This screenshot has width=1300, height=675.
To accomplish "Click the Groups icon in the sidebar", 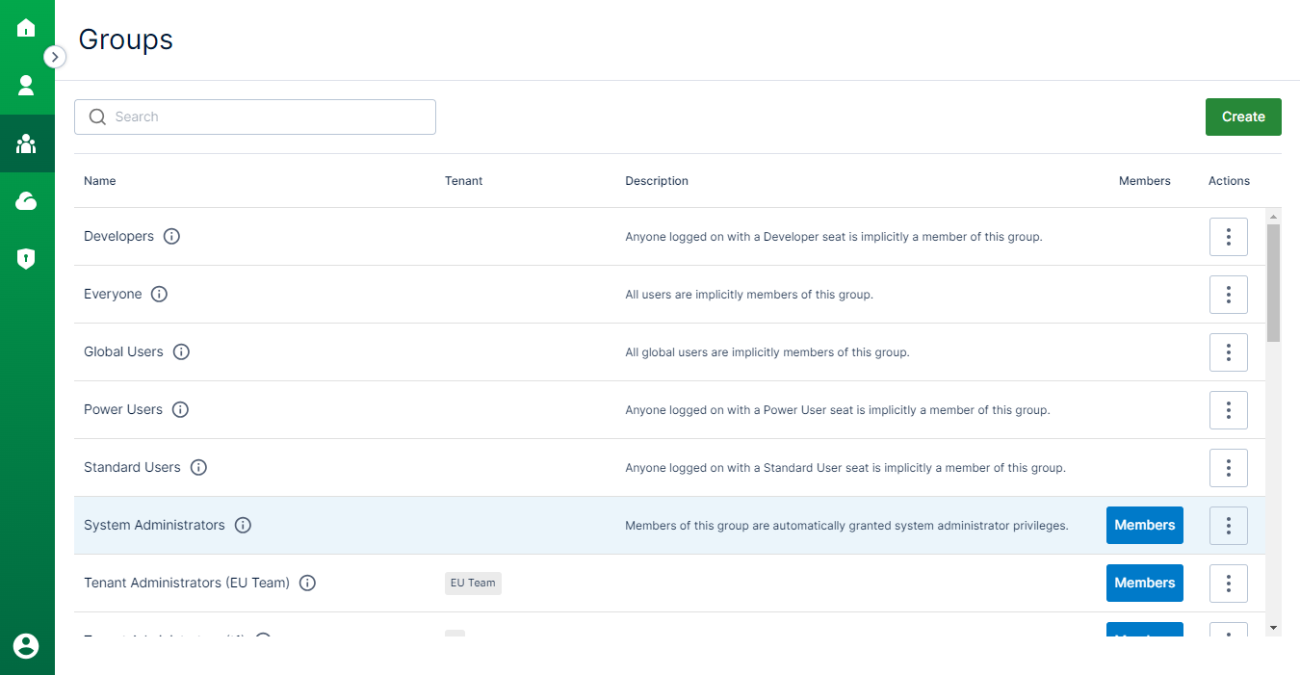I will coord(27,143).
